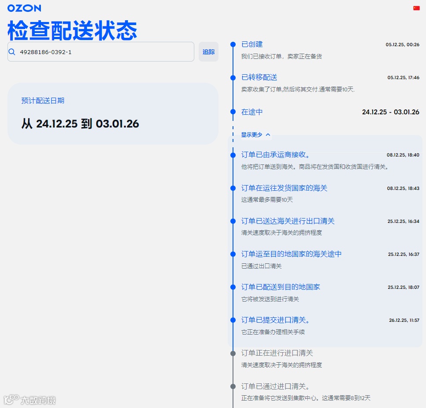
Task: Click the estimated date 从 24.12.25 到 03.01.26
Action: (x=80, y=124)
